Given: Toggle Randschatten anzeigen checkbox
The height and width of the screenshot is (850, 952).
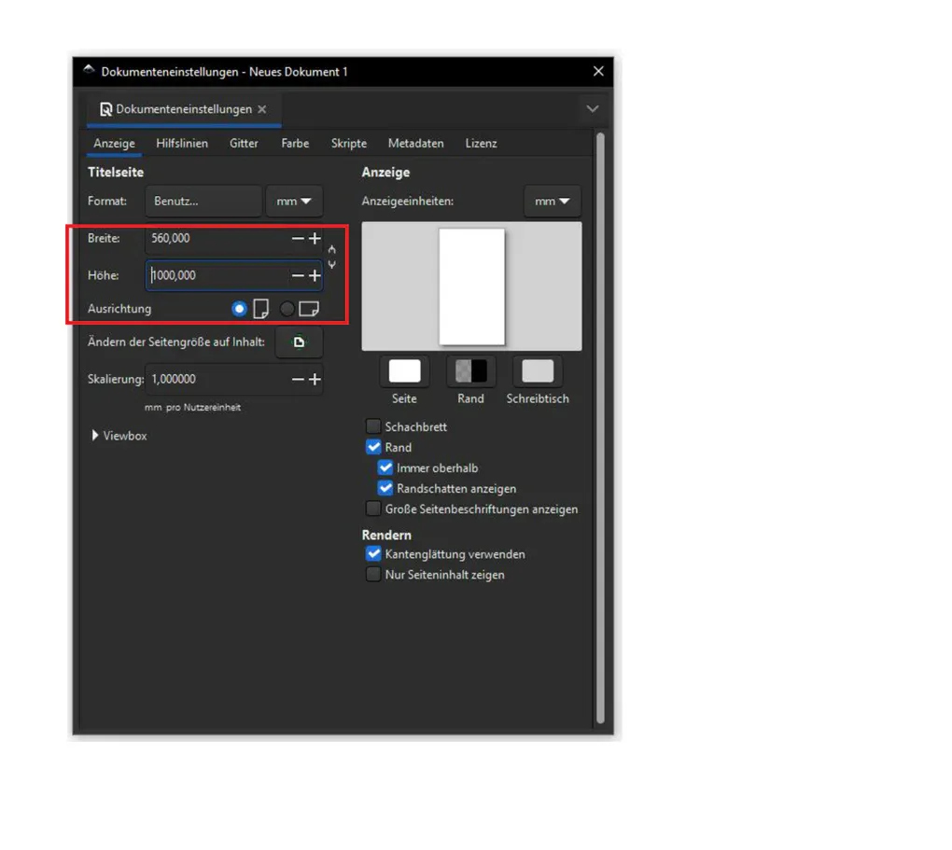Looking at the screenshot, I should click(385, 488).
